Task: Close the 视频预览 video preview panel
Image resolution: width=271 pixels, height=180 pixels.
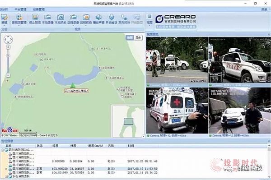Action: tap(269, 34)
